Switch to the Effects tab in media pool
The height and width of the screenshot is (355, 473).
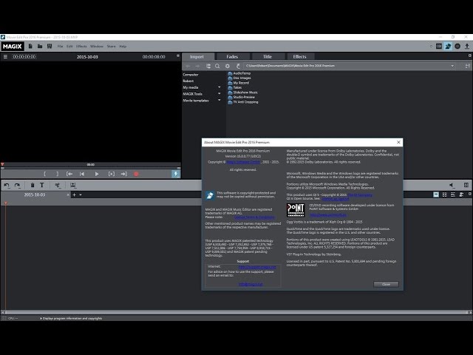(x=299, y=56)
